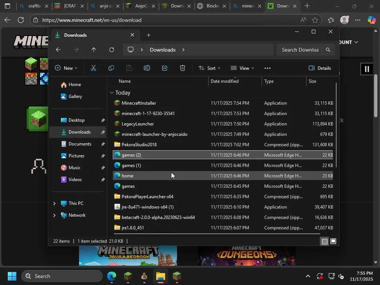
Task: Click the Share icon in Explorer toolbar
Action: (x=165, y=68)
